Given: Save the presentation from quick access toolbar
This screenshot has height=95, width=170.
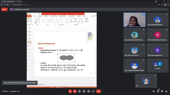Looking at the screenshot, I should click(30, 14).
